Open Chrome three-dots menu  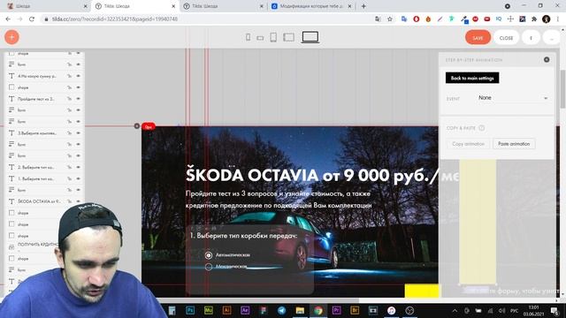point(558,19)
